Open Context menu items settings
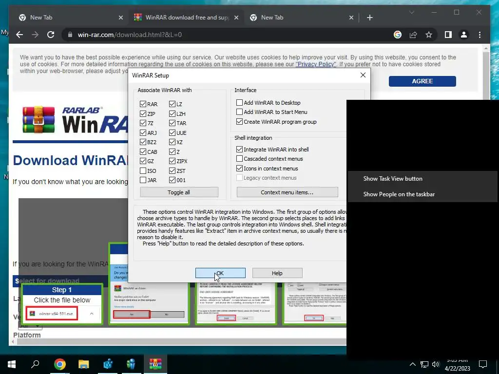This screenshot has height=374, width=499. click(287, 192)
